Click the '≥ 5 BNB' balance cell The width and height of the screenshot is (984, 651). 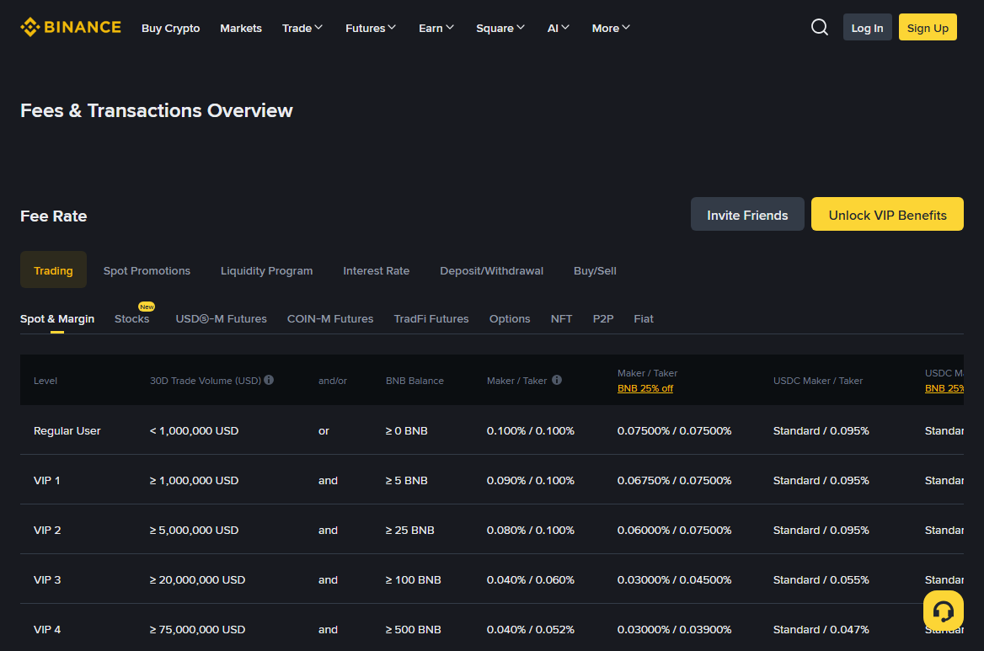[407, 480]
